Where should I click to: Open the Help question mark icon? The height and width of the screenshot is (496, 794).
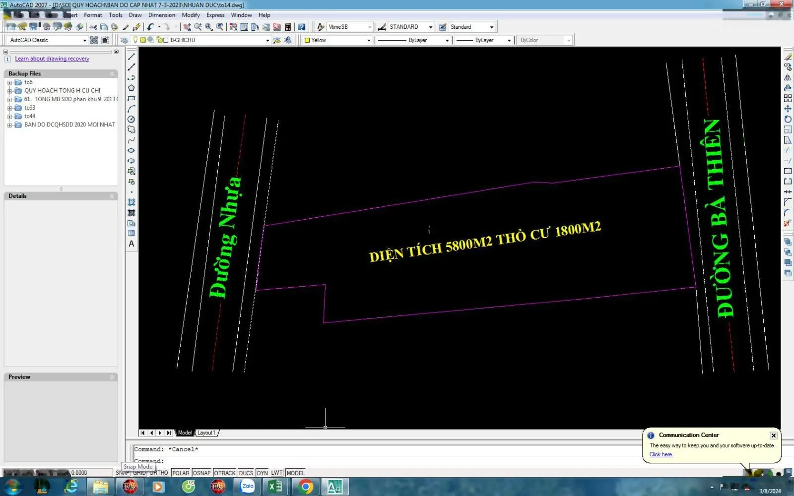point(301,27)
